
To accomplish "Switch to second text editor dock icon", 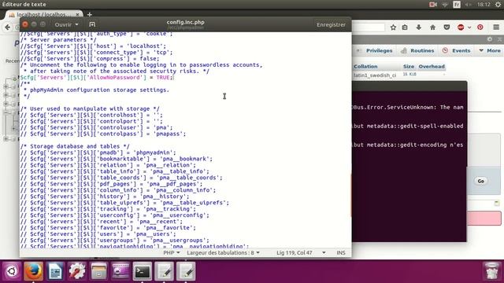I will point(186,271).
